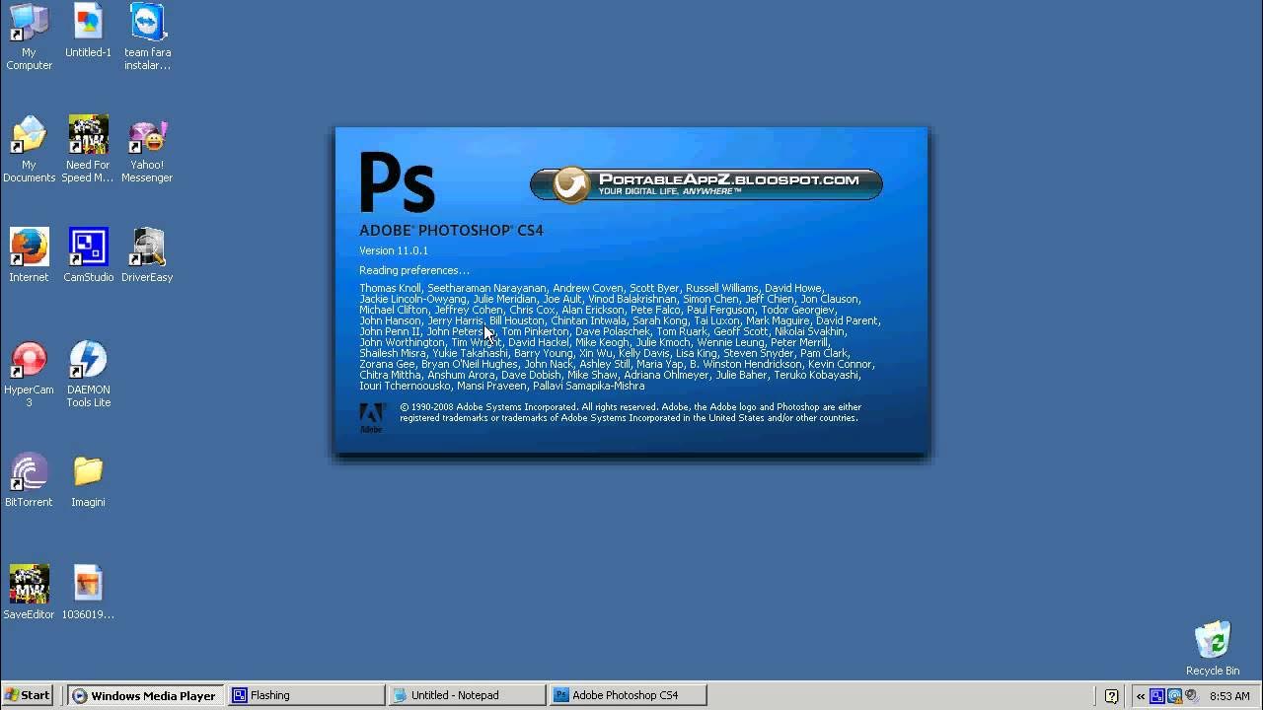The height and width of the screenshot is (710, 1263).
Task: Click the 'Version 11.0.1' text
Action: click(x=394, y=250)
